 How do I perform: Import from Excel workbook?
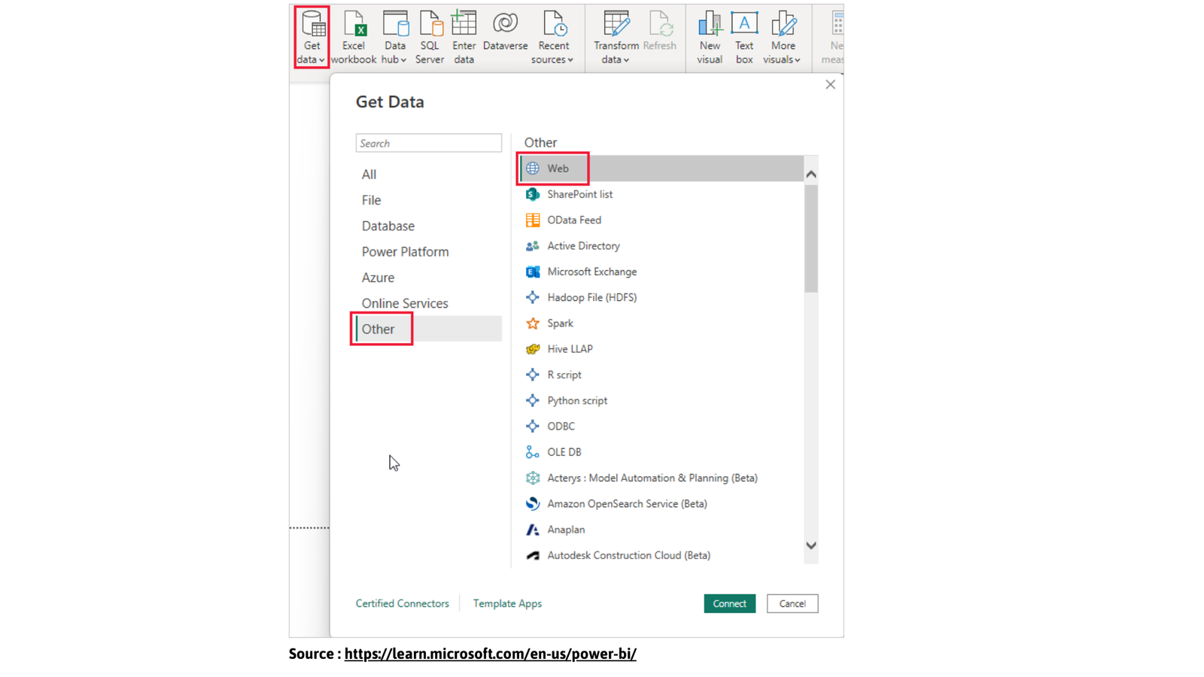point(353,37)
